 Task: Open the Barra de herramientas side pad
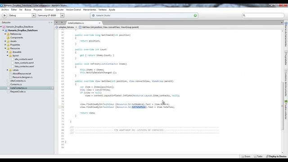click(286, 34)
